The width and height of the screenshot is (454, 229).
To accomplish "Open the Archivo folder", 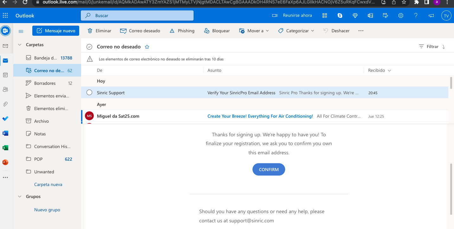I will pyautogui.click(x=42, y=121).
